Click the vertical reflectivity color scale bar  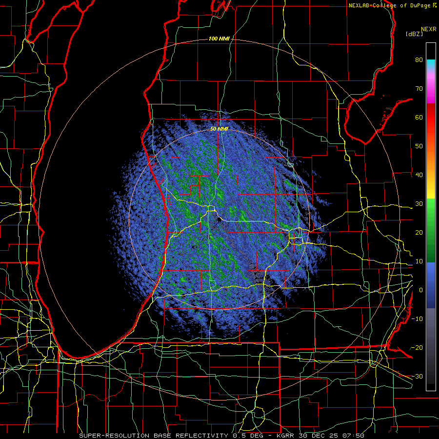(431, 217)
